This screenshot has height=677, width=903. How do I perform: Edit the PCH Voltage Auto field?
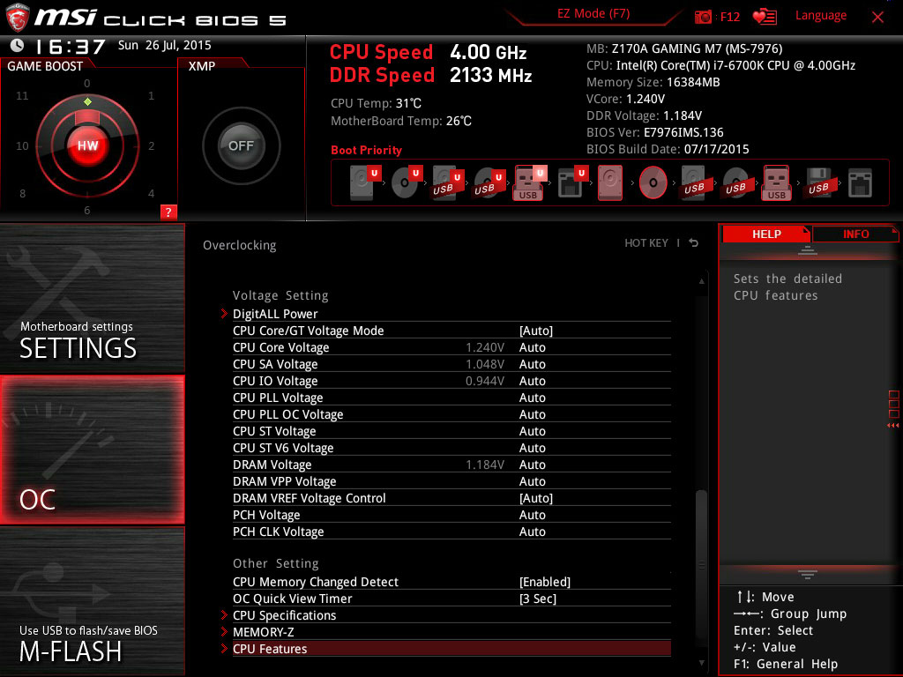tap(532, 515)
